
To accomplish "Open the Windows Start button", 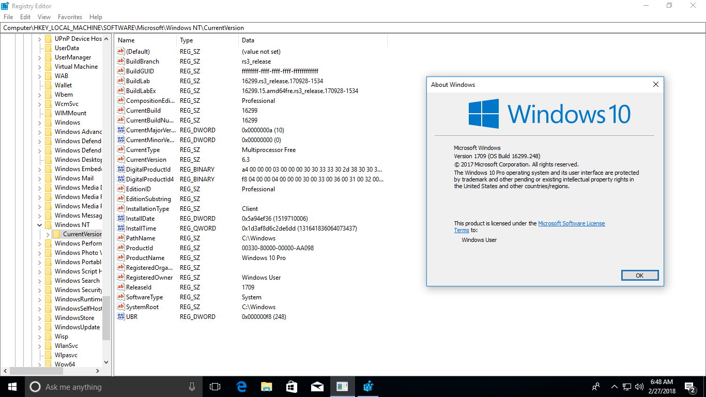I will [12, 387].
